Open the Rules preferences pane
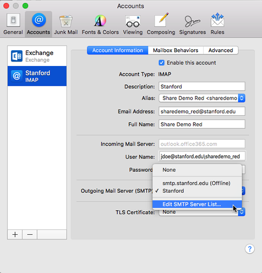 (217, 24)
